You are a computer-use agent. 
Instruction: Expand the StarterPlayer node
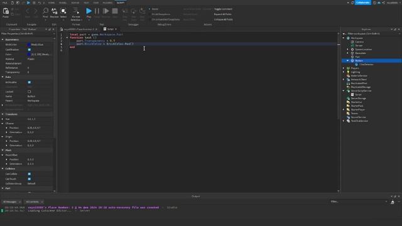click(x=344, y=110)
